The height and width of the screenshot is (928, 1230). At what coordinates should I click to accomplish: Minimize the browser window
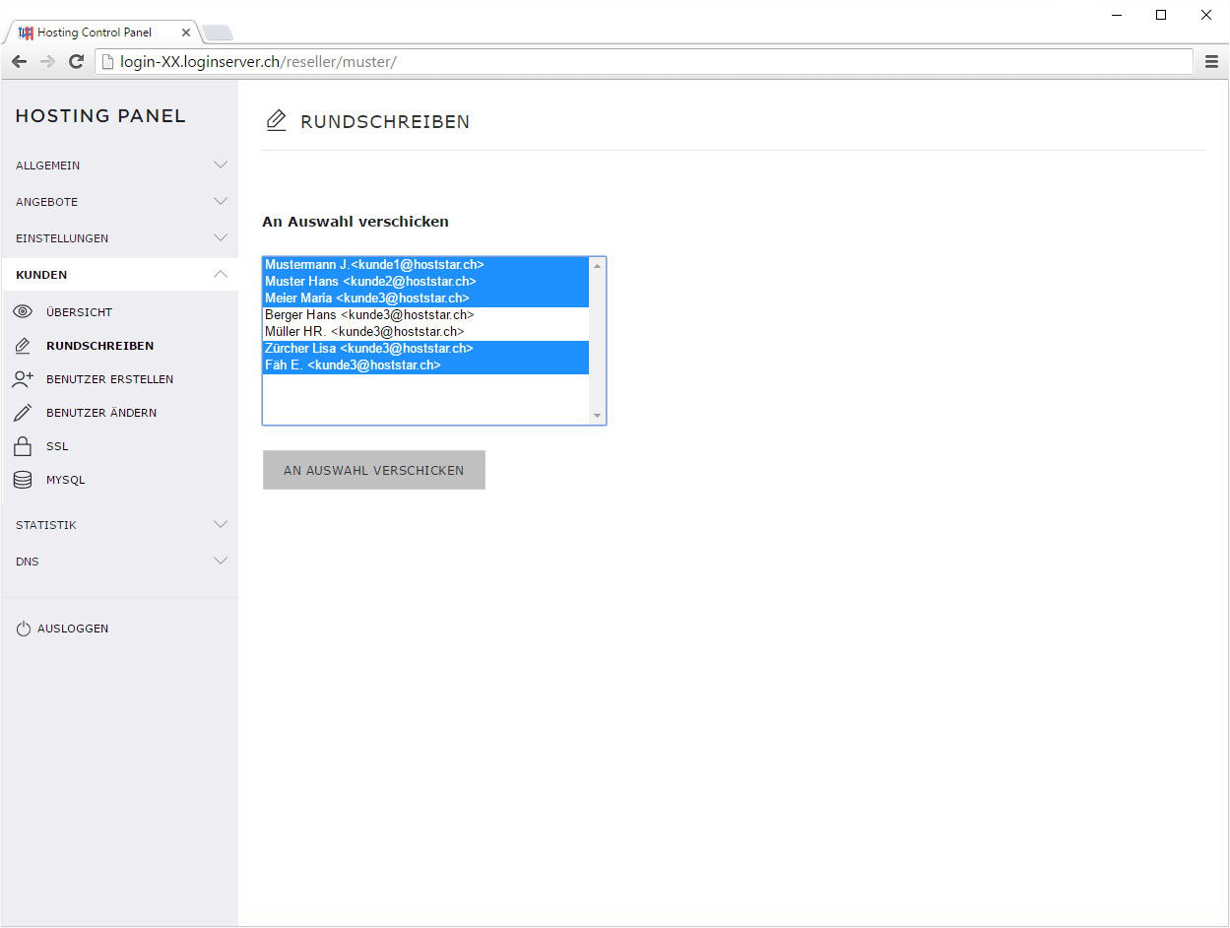click(x=1117, y=15)
